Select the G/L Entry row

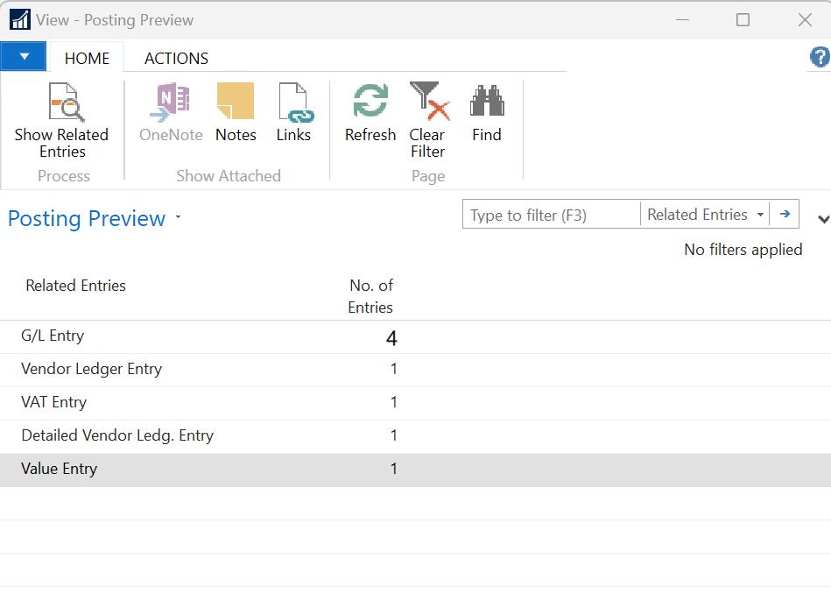(53, 336)
